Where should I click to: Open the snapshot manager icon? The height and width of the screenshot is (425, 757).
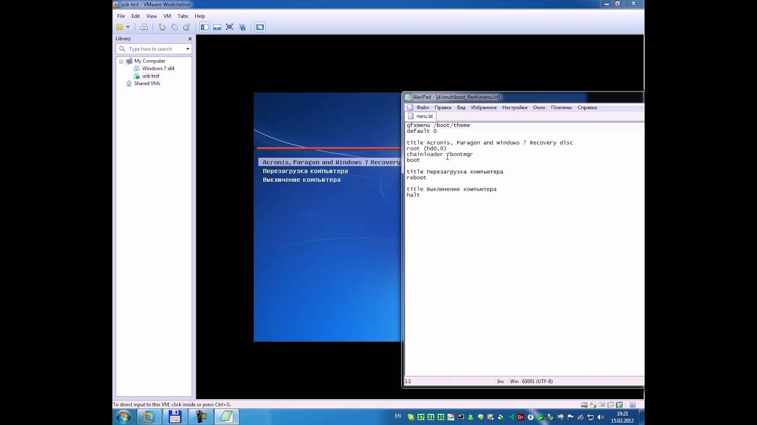186,27
